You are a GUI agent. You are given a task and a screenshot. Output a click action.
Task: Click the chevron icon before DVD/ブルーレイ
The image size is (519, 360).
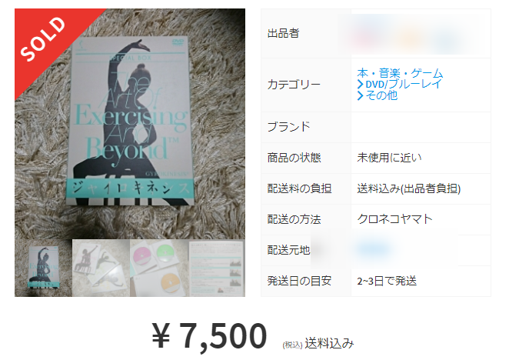(360, 85)
